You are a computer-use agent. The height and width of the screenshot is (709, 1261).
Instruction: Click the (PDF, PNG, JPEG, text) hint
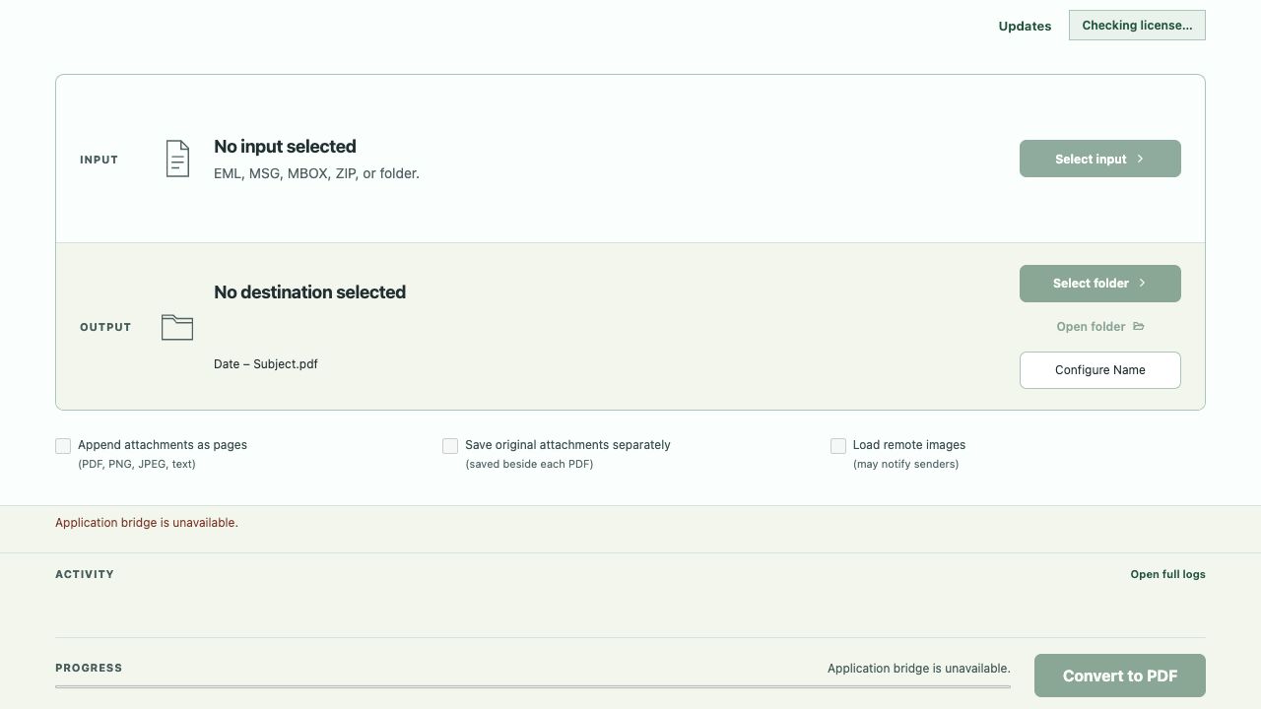137,464
